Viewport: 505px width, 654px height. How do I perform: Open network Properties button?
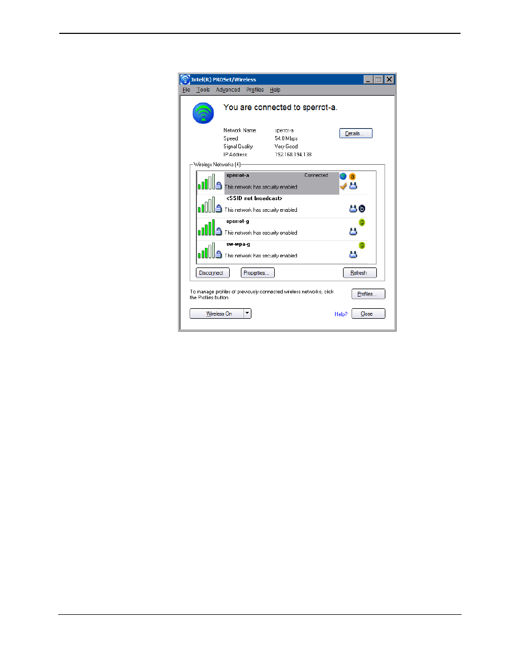point(258,273)
